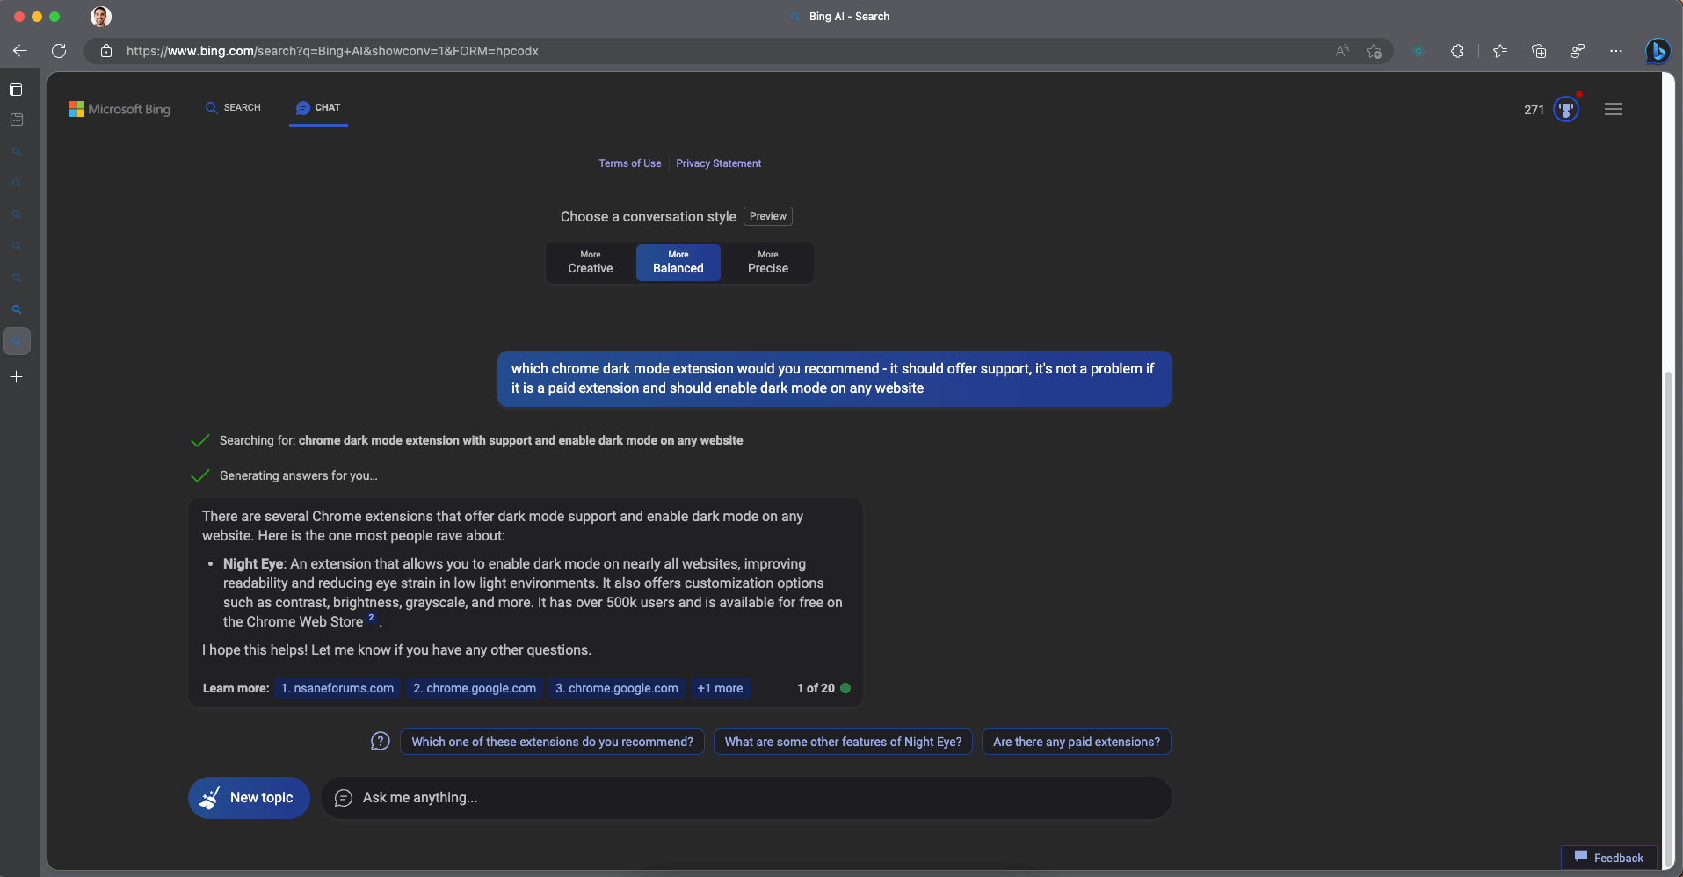View site information via the lock icon
The image size is (1683, 877).
106,51
